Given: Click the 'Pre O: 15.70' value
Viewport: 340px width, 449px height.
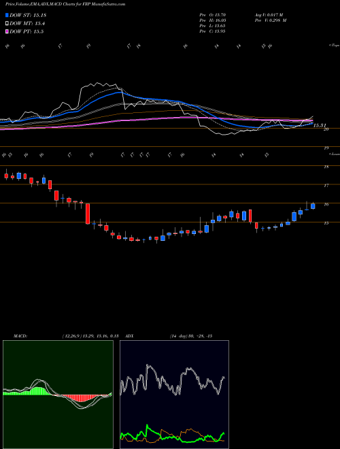Looking at the screenshot, I should 213,15.
